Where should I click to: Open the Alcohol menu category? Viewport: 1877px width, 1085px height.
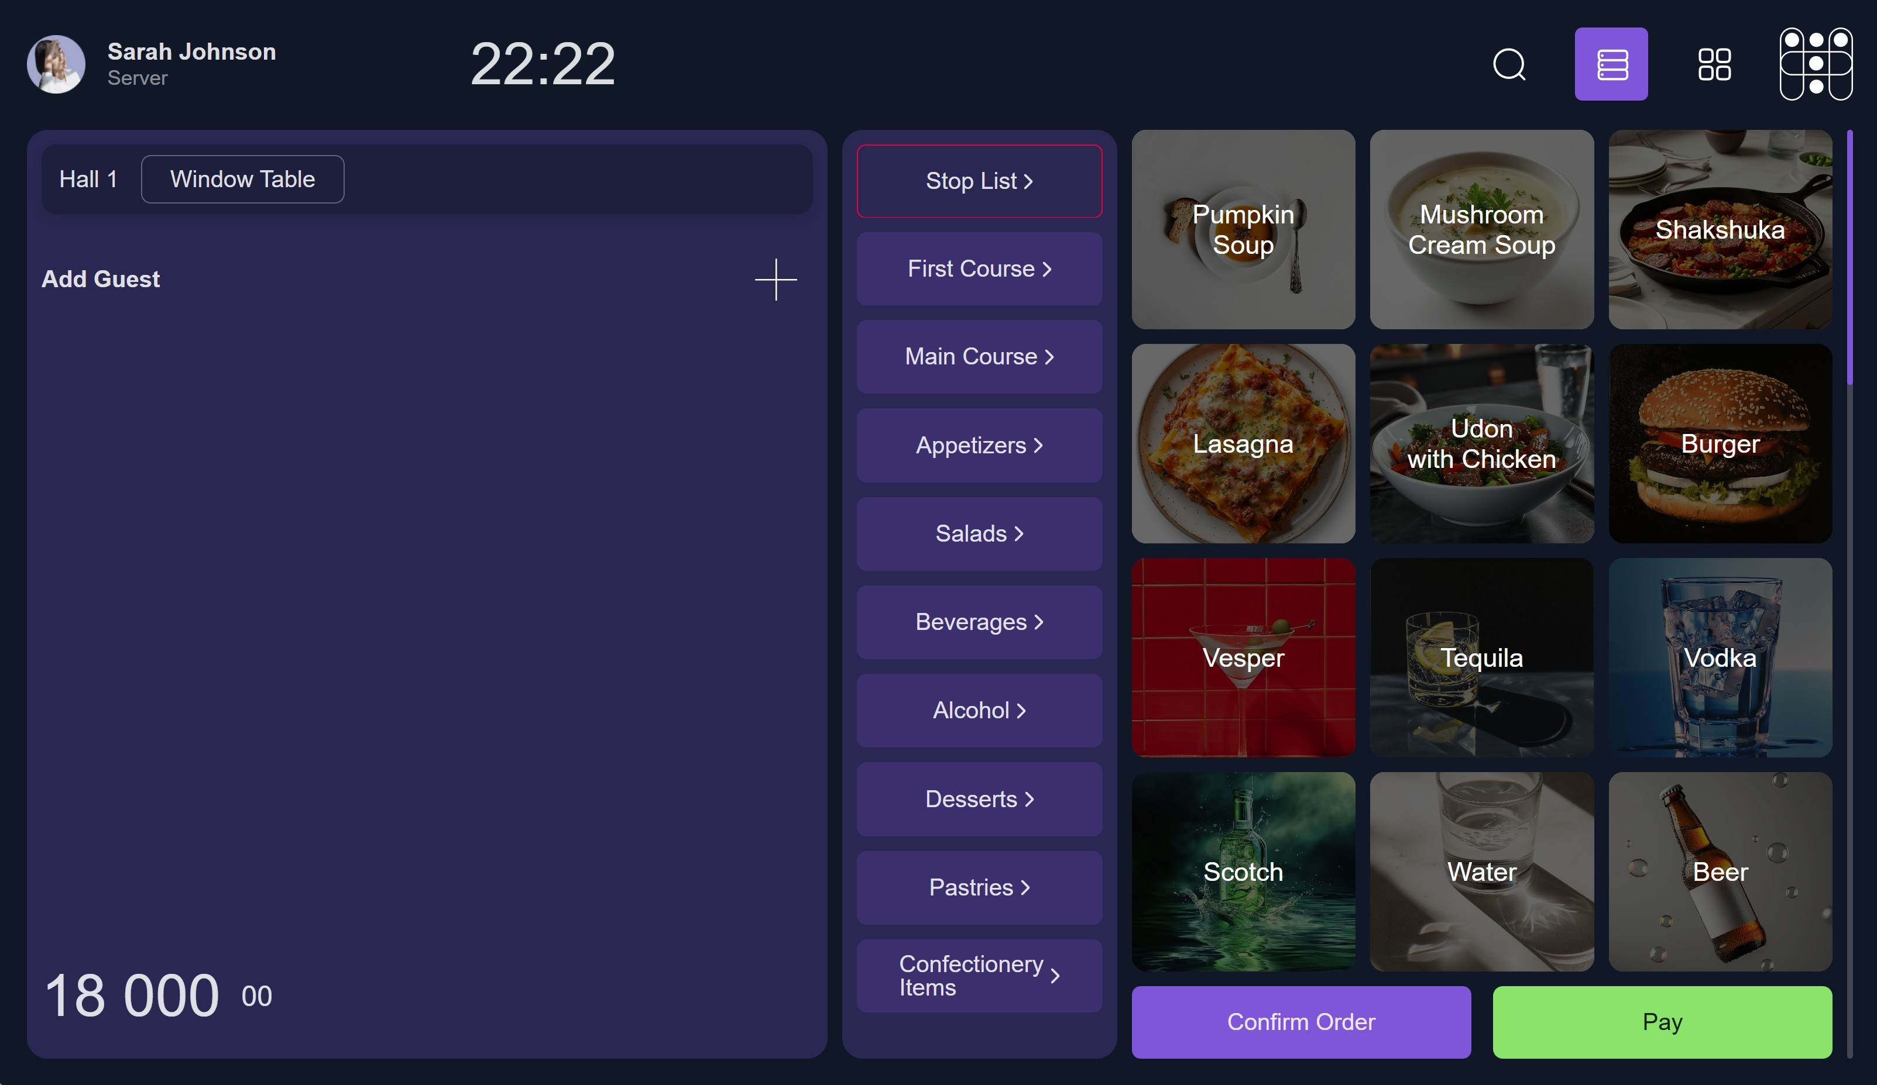point(979,710)
